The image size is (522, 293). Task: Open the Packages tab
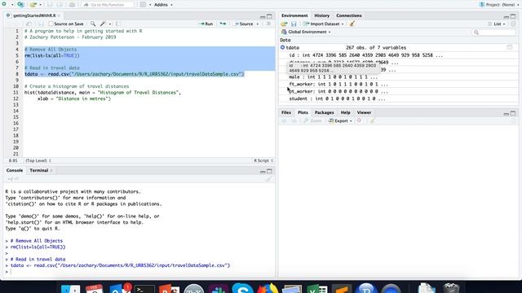coord(324,112)
